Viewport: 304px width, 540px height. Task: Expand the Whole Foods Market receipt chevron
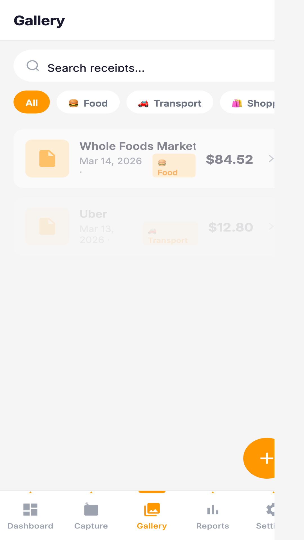point(271,159)
